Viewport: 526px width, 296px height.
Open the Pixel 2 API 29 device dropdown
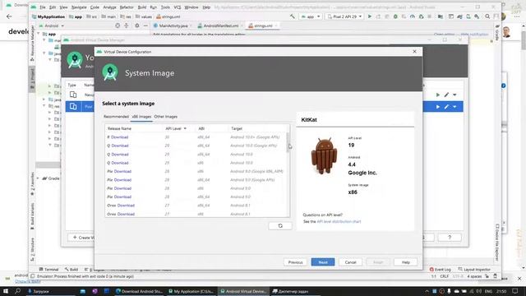coord(345,16)
